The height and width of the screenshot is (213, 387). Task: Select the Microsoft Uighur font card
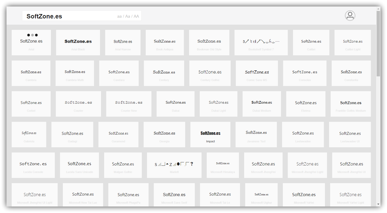tap(261, 195)
